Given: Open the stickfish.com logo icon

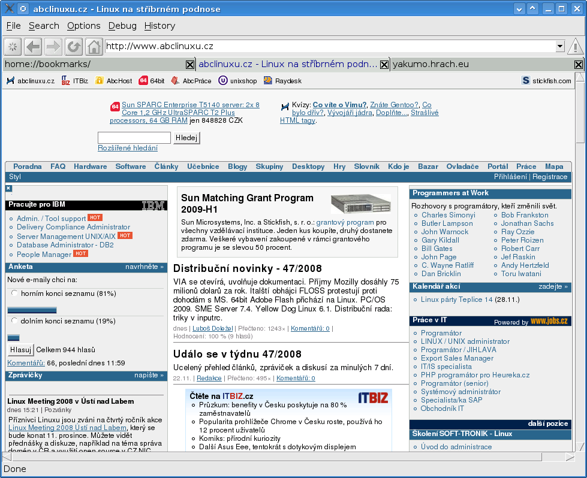Looking at the screenshot, I should tap(526, 80).
